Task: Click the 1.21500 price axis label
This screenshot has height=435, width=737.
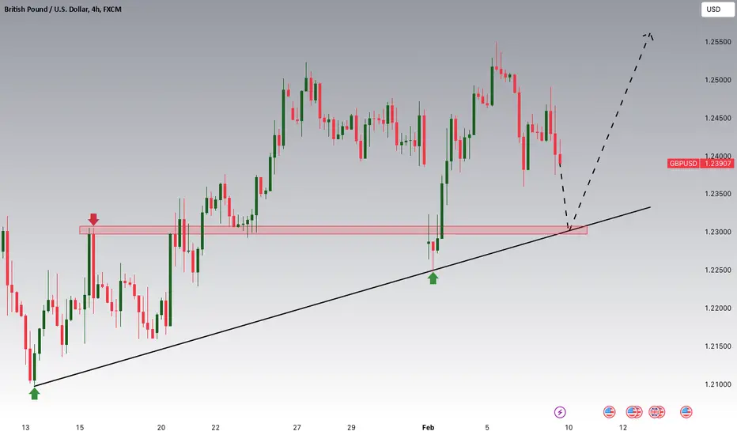Action: click(x=718, y=346)
